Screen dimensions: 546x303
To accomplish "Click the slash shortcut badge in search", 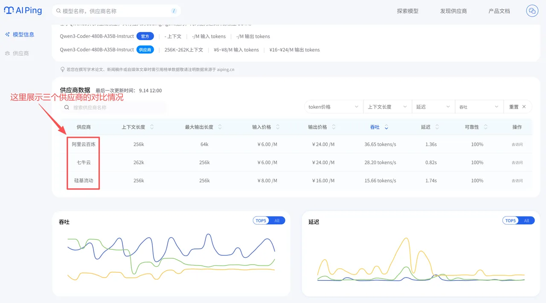I will point(174,11).
